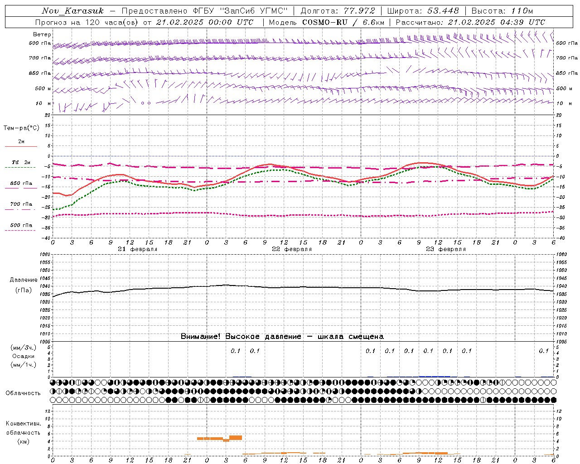Click the 'Тем-ра(°C)' temperature panel label
This screenshot has height=464, width=580.
pos(21,128)
